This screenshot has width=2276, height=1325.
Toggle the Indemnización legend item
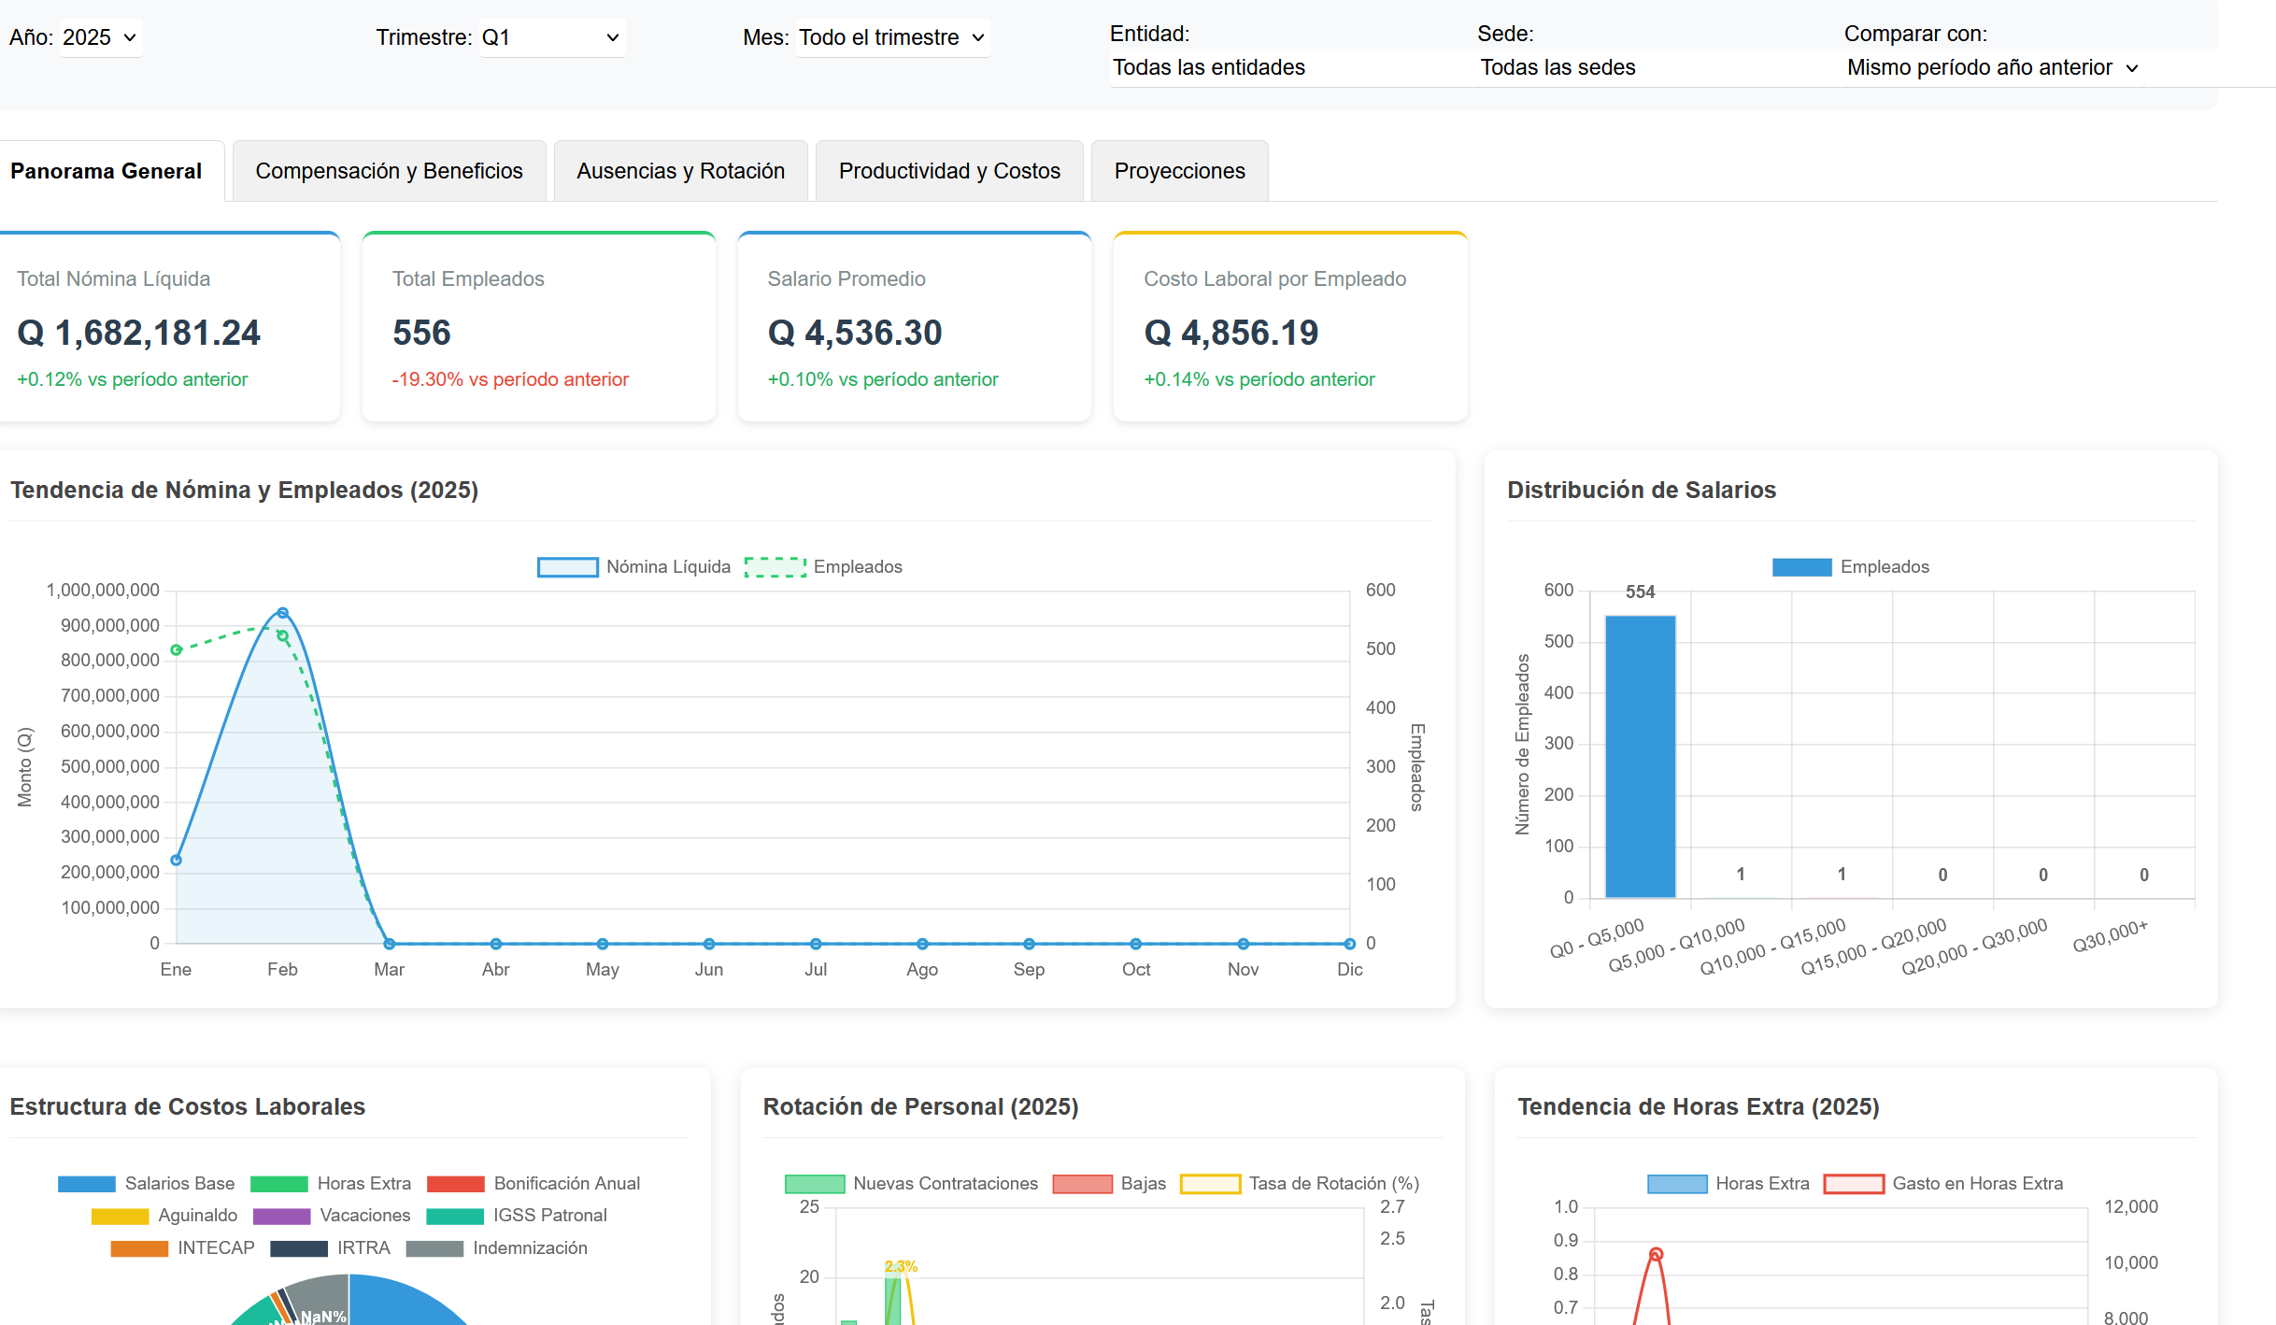click(497, 1248)
